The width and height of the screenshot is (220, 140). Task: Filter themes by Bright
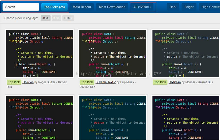pyautogui.click(x=189, y=7)
